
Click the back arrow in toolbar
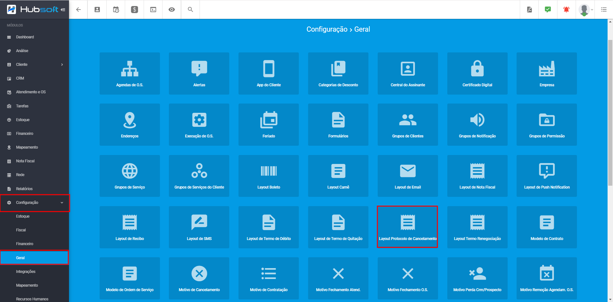coord(79,10)
